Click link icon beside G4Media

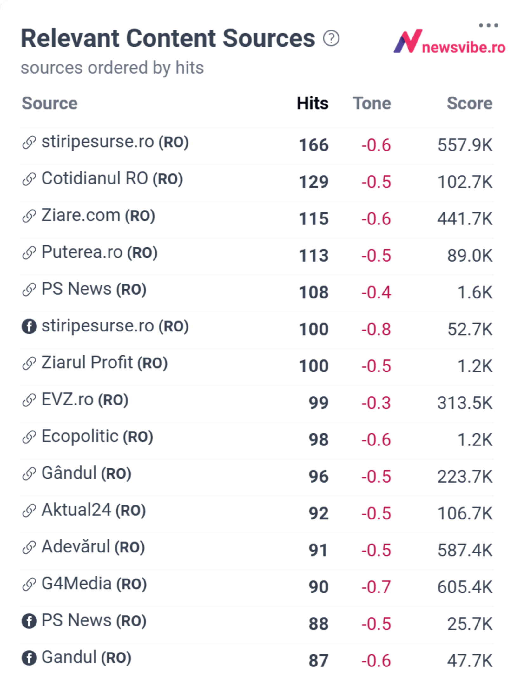pos(29,584)
